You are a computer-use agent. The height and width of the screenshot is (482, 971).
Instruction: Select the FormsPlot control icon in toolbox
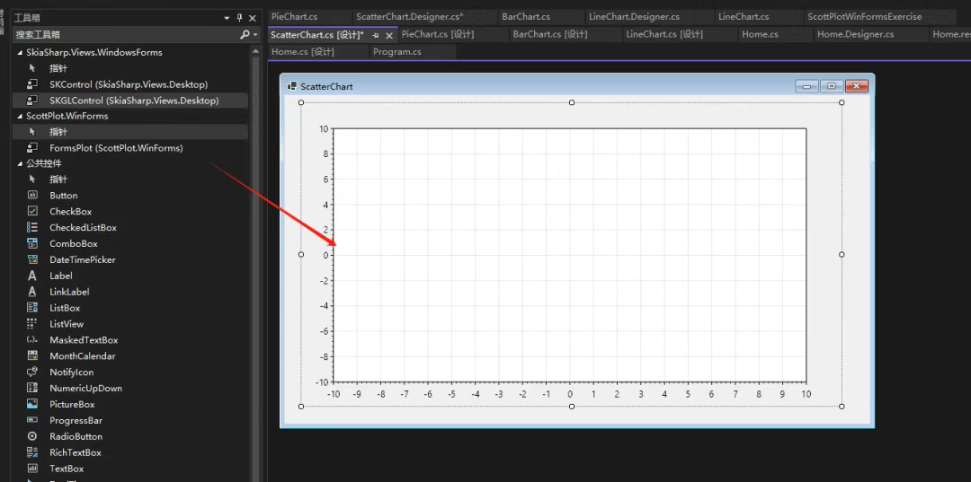point(32,148)
